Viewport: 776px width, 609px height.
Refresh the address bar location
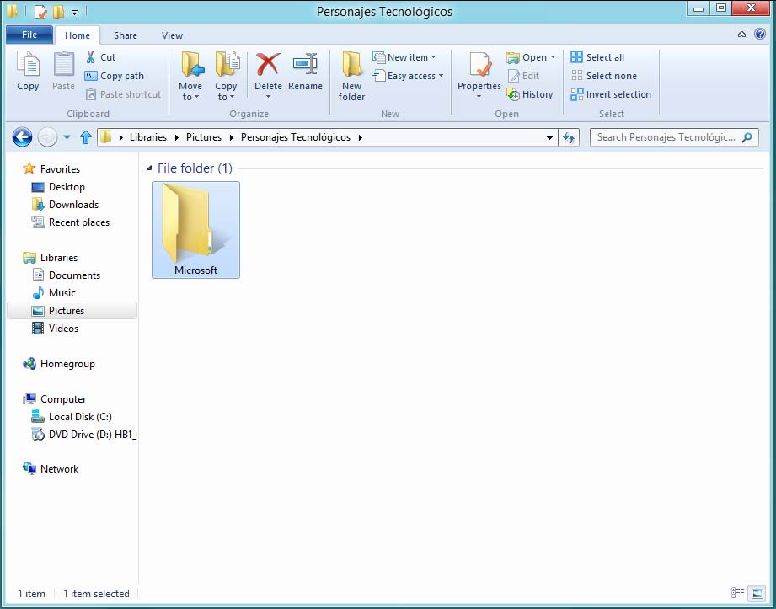click(569, 137)
